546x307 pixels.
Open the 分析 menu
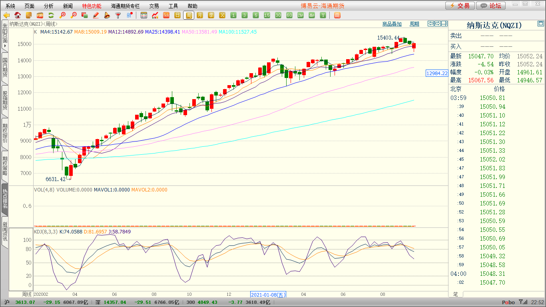point(48,6)
